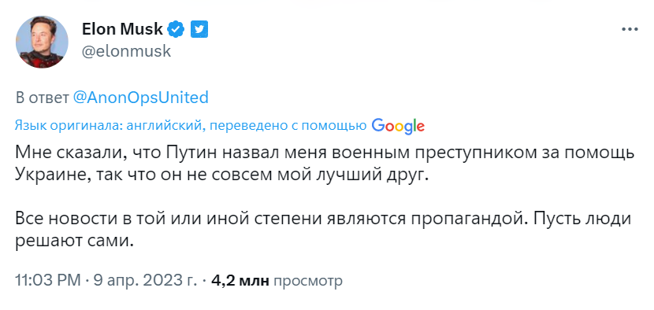Click the Google logo in translation notice
This screenshot has height=310, width=654.
coord(397,126)
